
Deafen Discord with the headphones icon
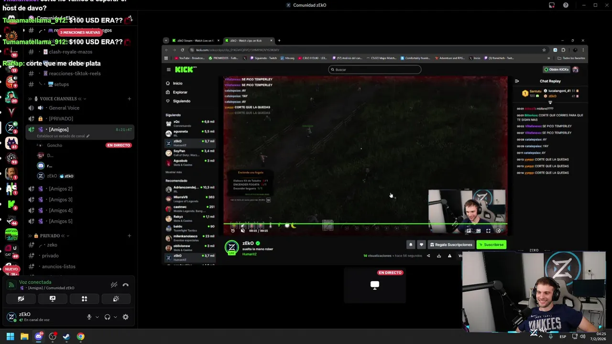click(108, 317)
